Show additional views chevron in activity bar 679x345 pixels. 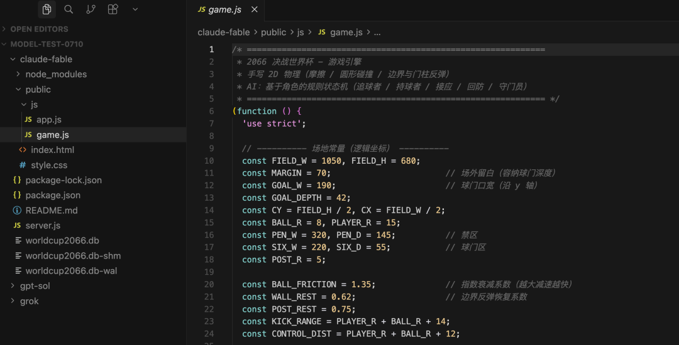tap(135, 9)
